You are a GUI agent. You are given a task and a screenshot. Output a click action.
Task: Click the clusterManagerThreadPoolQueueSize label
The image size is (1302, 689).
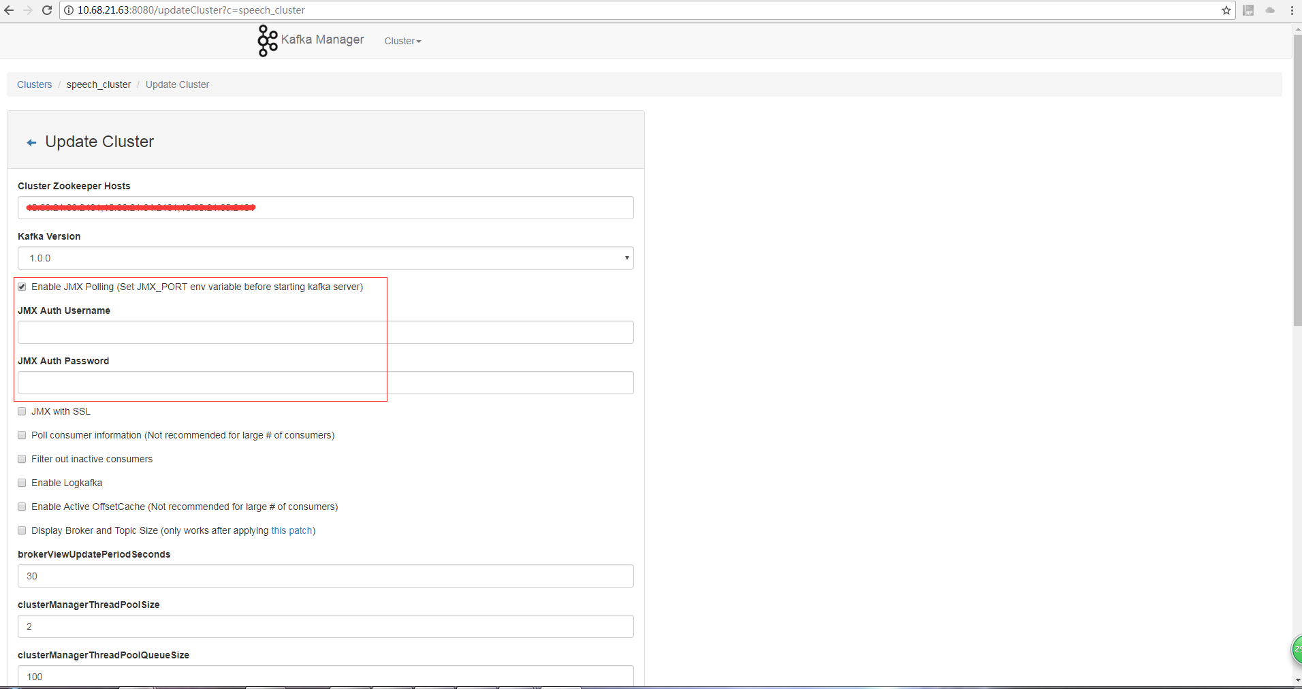point(104,655)
